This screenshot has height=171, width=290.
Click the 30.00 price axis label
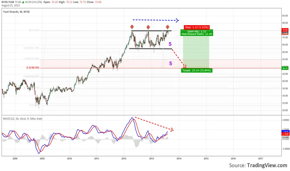tap(285, 96)
